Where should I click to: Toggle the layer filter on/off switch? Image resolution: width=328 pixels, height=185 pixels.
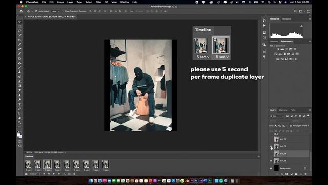tap(309, 115)
